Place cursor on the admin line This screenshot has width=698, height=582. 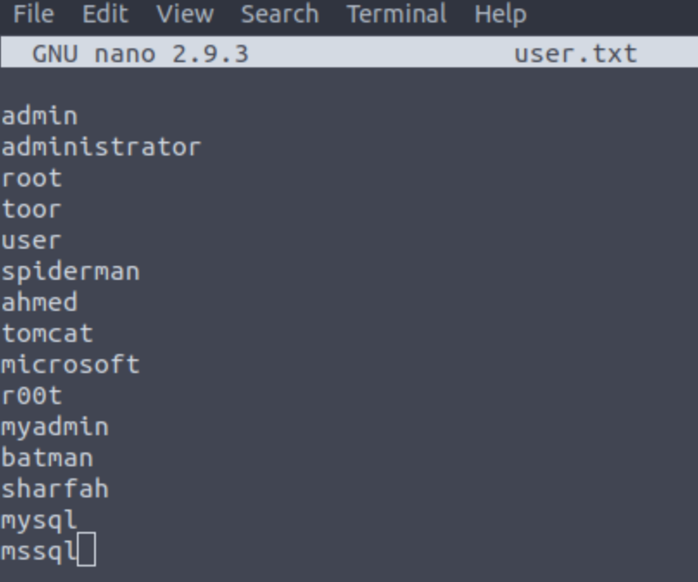tap(40, 116)
